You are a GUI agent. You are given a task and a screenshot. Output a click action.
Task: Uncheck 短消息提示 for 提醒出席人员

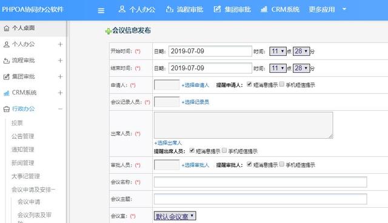[192, 150]
